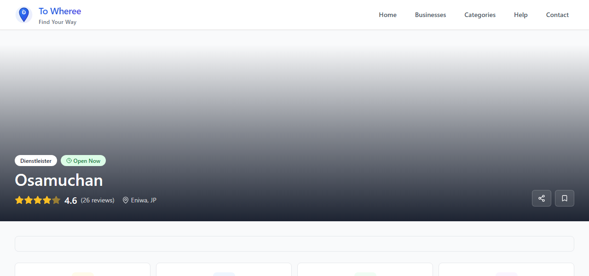Click the Find Your Way tagline

(58, 22)
